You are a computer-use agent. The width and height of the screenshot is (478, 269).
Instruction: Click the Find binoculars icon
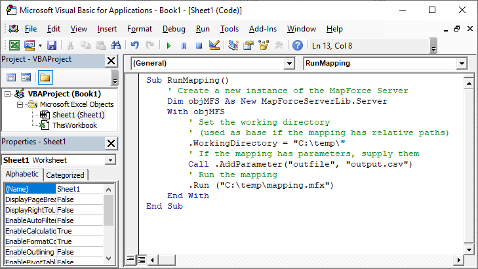[x=115, y=45]
